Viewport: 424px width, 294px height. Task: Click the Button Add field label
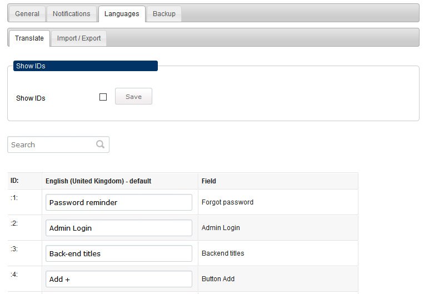(218, 279)
